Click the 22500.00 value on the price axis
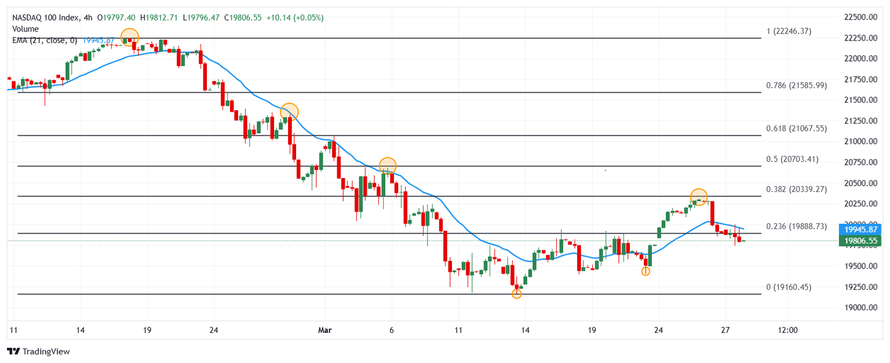Viewport: 890px width, 363px height. [855, 17]
